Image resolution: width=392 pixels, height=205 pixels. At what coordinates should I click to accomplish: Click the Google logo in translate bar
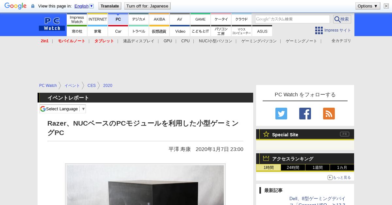point(15,6)
